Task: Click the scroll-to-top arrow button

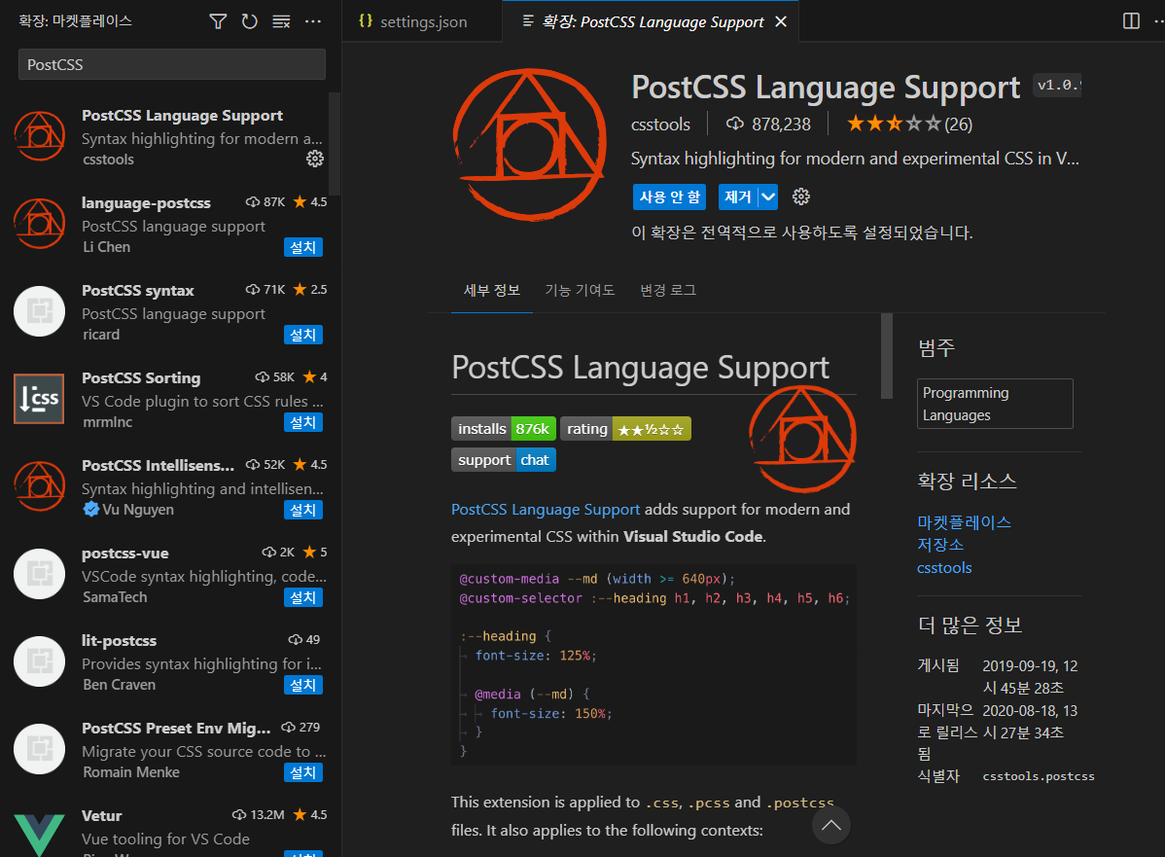Action: [830, 825]
